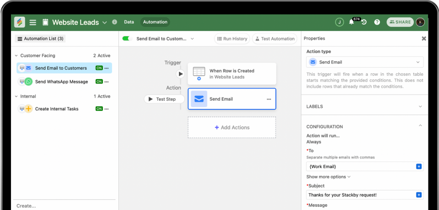Toggle the automation on/off green switch
Viewport: 439px width, 210px height.
click(x=126, y=39)
